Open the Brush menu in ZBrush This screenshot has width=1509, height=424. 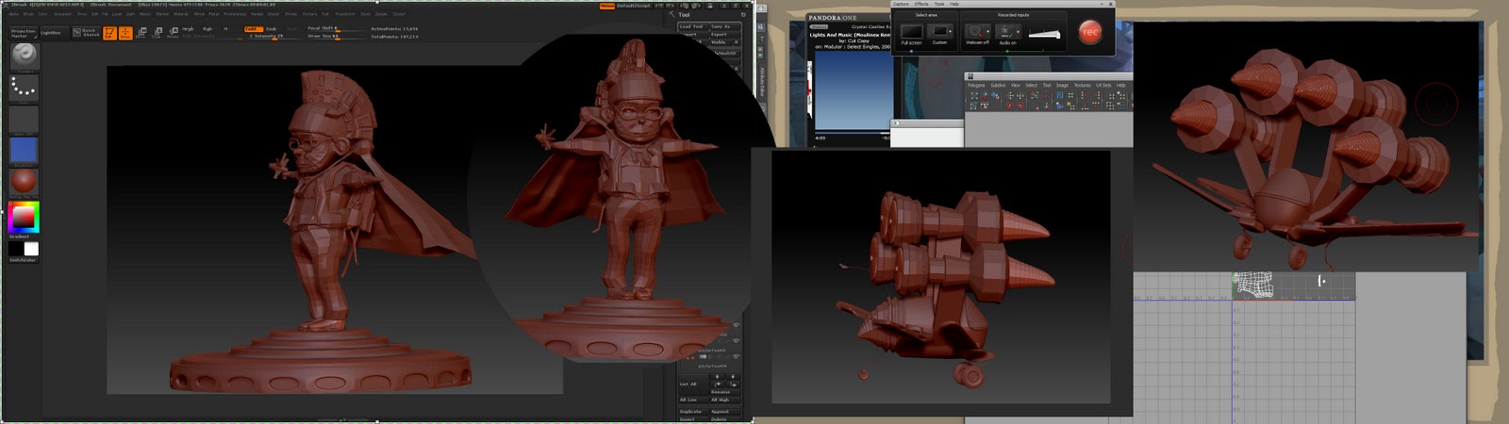(x=28, y=14)
